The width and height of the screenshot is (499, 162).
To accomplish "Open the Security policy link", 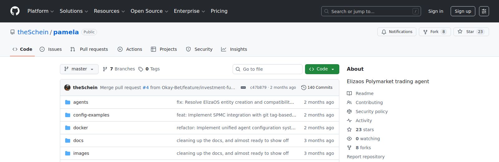I will pos(371,112).
